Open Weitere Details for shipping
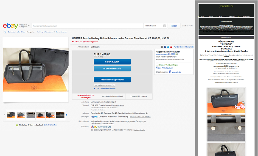 119,105
